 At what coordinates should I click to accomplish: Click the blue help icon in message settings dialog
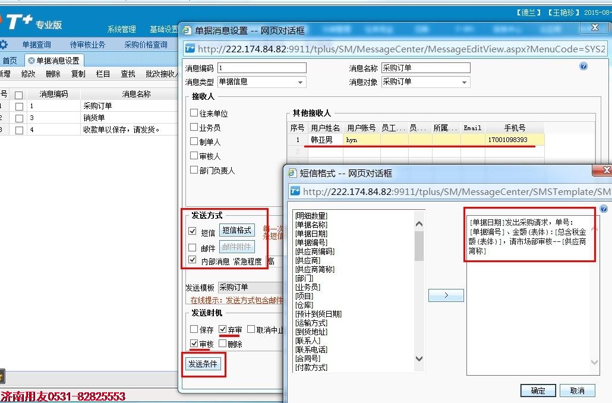pos(583,66)
